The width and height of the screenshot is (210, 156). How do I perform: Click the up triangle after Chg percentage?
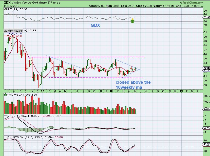click(x=202, y=6)
